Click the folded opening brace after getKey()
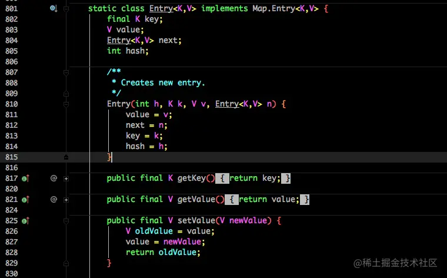The image size is (447, 278). tap(222, 178)
